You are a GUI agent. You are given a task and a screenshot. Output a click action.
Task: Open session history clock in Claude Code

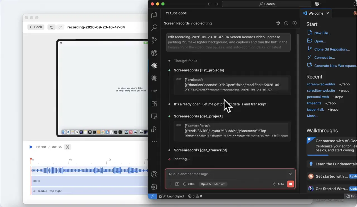tap(286, 23)
